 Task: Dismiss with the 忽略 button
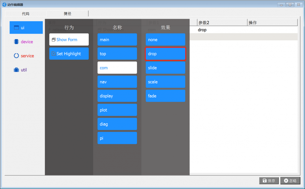[290, 181]
